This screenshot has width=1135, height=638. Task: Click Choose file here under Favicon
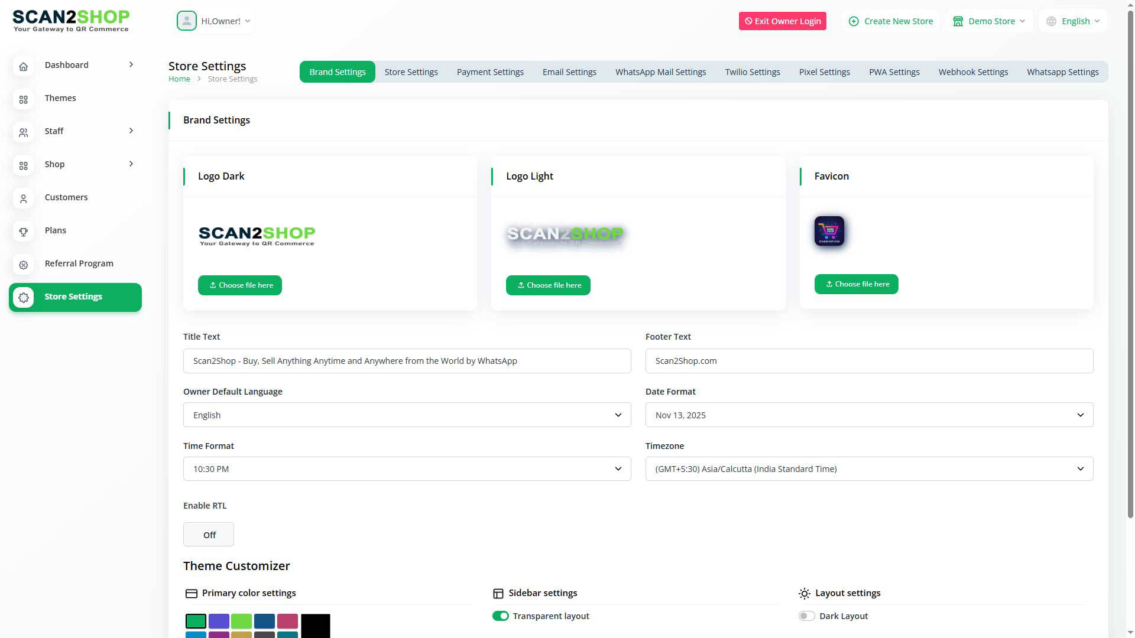[x=856, y=284]
